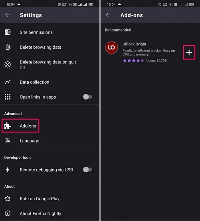
Task: Tap the Language translate icon
Action: pyautogui.click(x=8, y=141)
